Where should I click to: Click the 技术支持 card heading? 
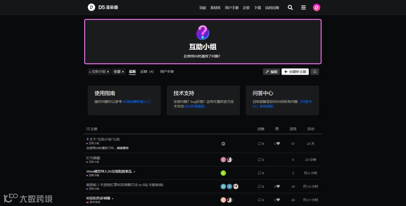tap(184, 93)
